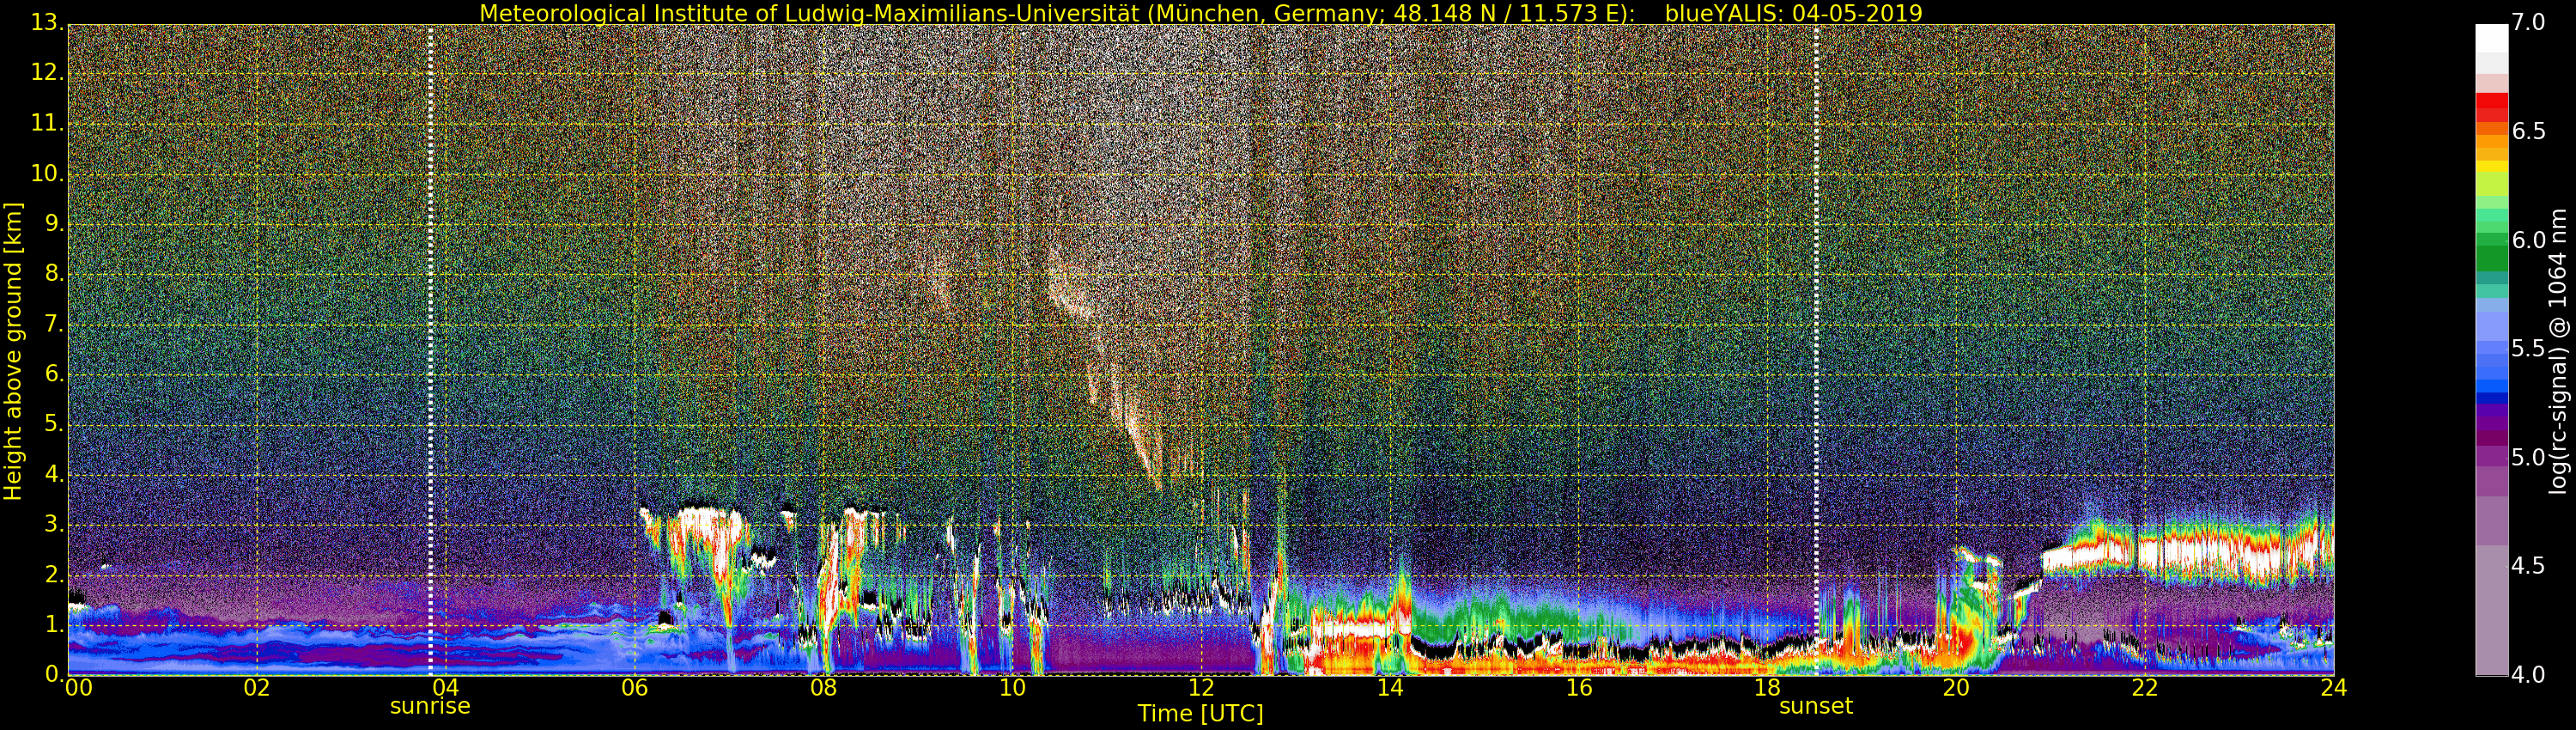Click the '5.' height axis tick label

click(x=54, y=424)
